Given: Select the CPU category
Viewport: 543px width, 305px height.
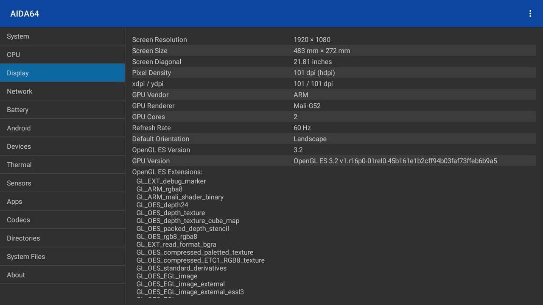Looking at the screenshot, I should [x=62, y=55].
